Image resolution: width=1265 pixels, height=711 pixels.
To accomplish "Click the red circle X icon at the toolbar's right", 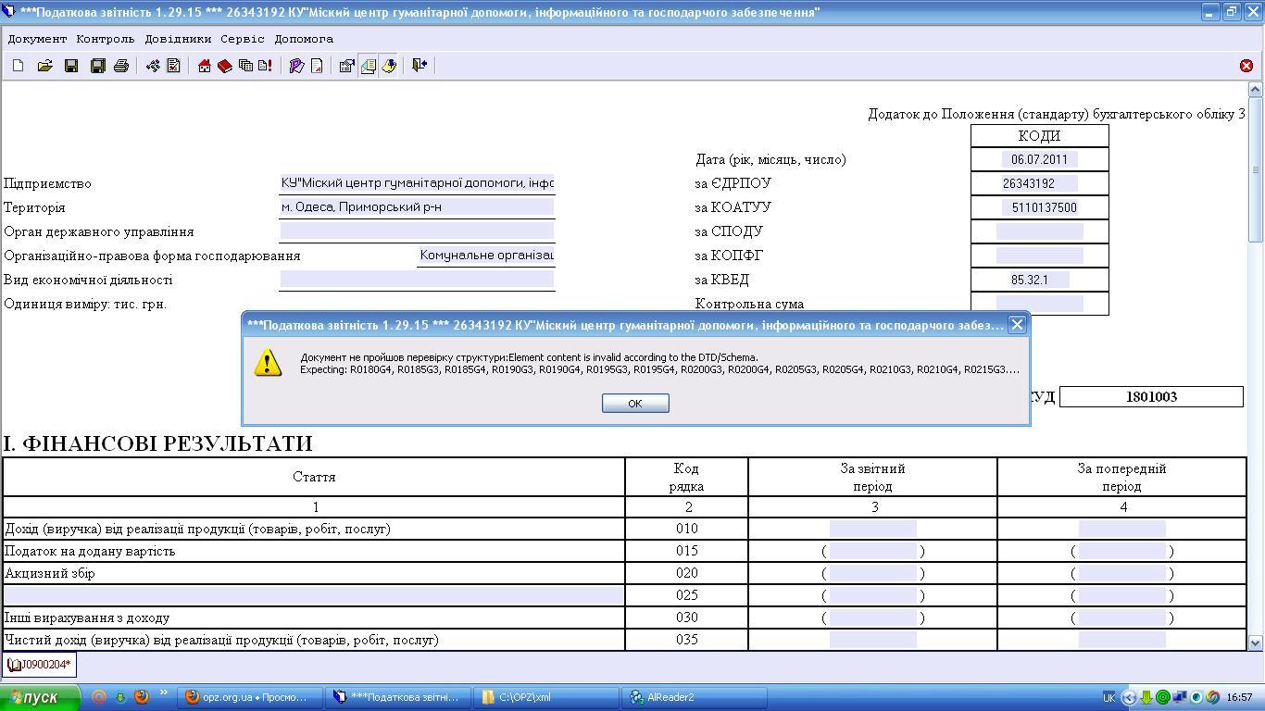I will click(1246, 66).
